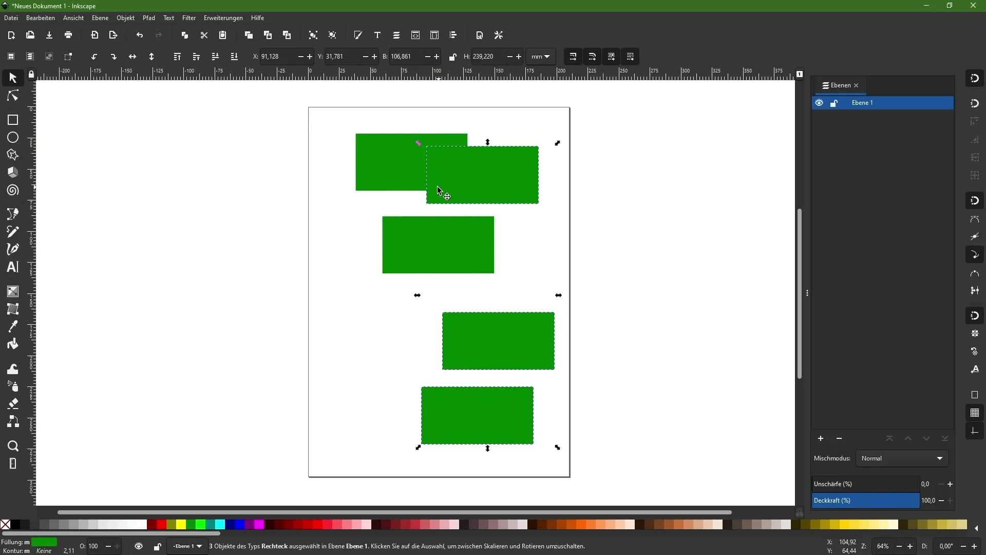
Task: Toggle width-height ratio lock
Action: (x=452, y=57)
